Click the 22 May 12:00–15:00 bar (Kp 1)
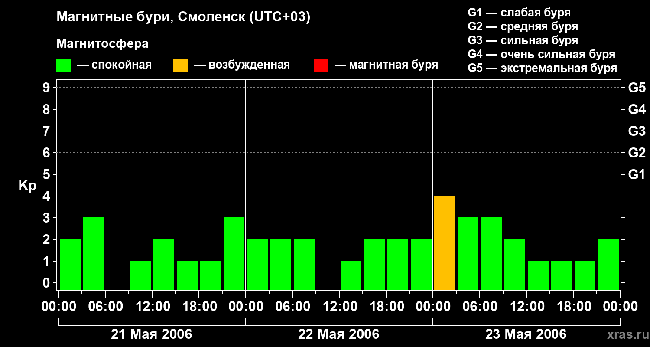Viewport: 650px width, 347px height. pos(351,275)
